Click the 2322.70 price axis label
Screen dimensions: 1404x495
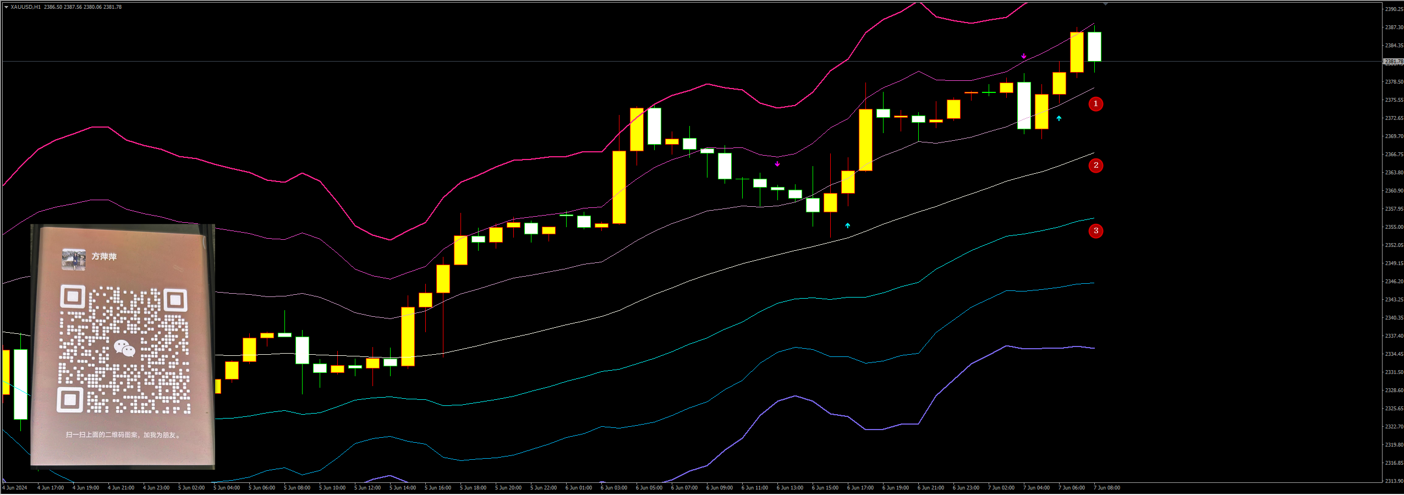coord(1394,427)
